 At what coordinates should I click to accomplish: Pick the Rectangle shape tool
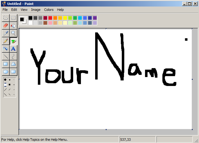coord(6,64)
